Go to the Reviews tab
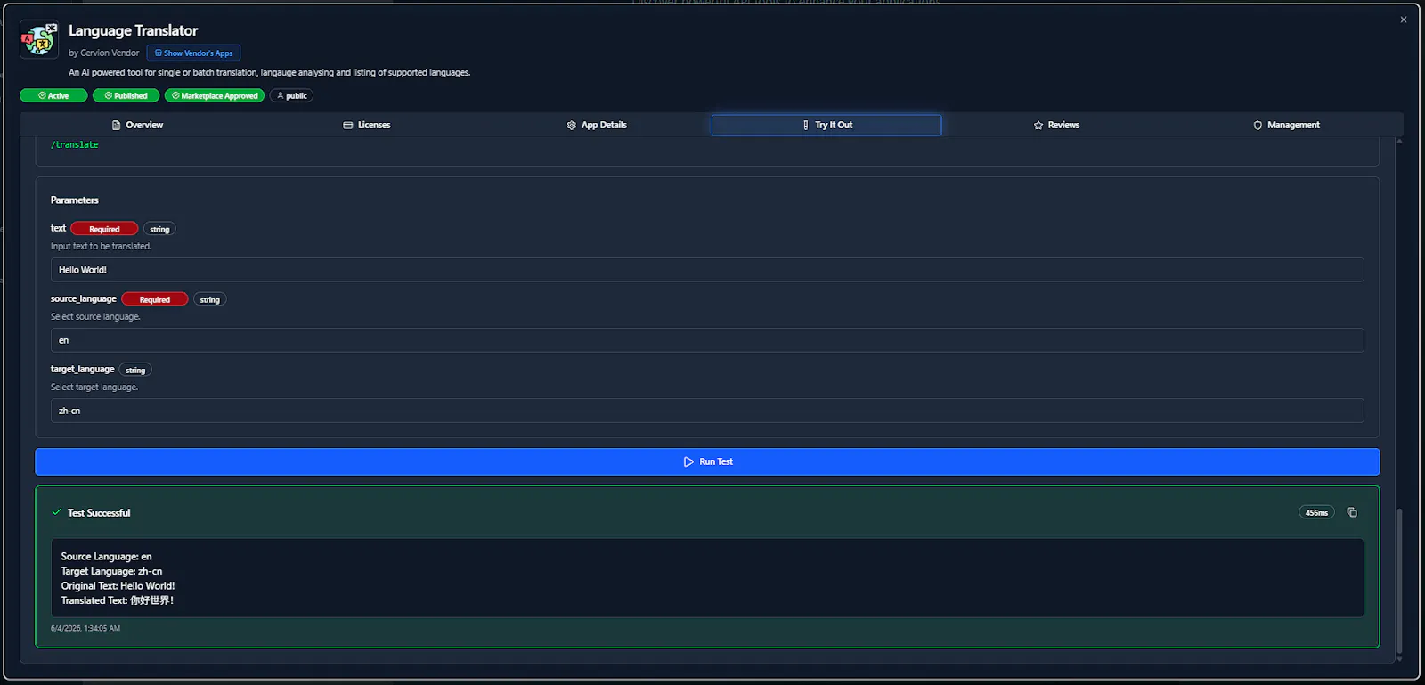Viewport: 1425px width, 685px height. click(x=1056, y=125)
